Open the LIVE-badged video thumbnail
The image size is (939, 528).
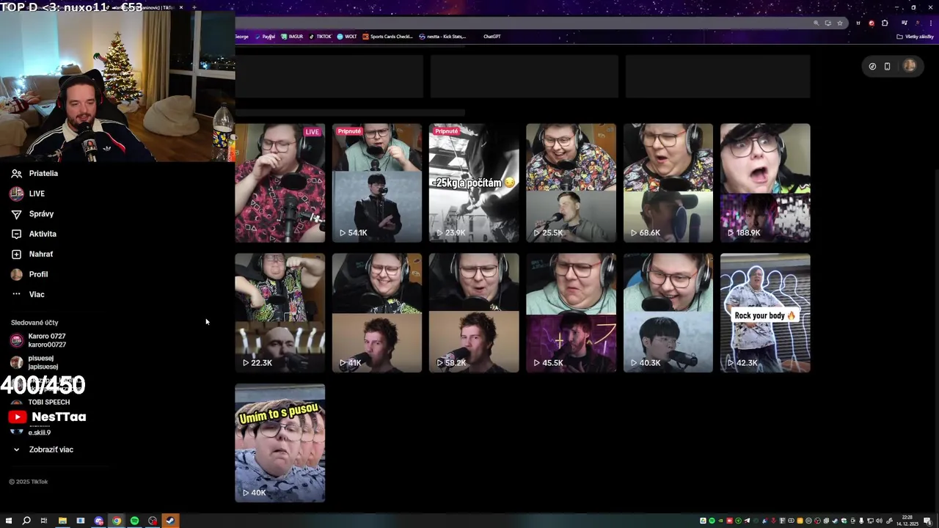[279, 183]
